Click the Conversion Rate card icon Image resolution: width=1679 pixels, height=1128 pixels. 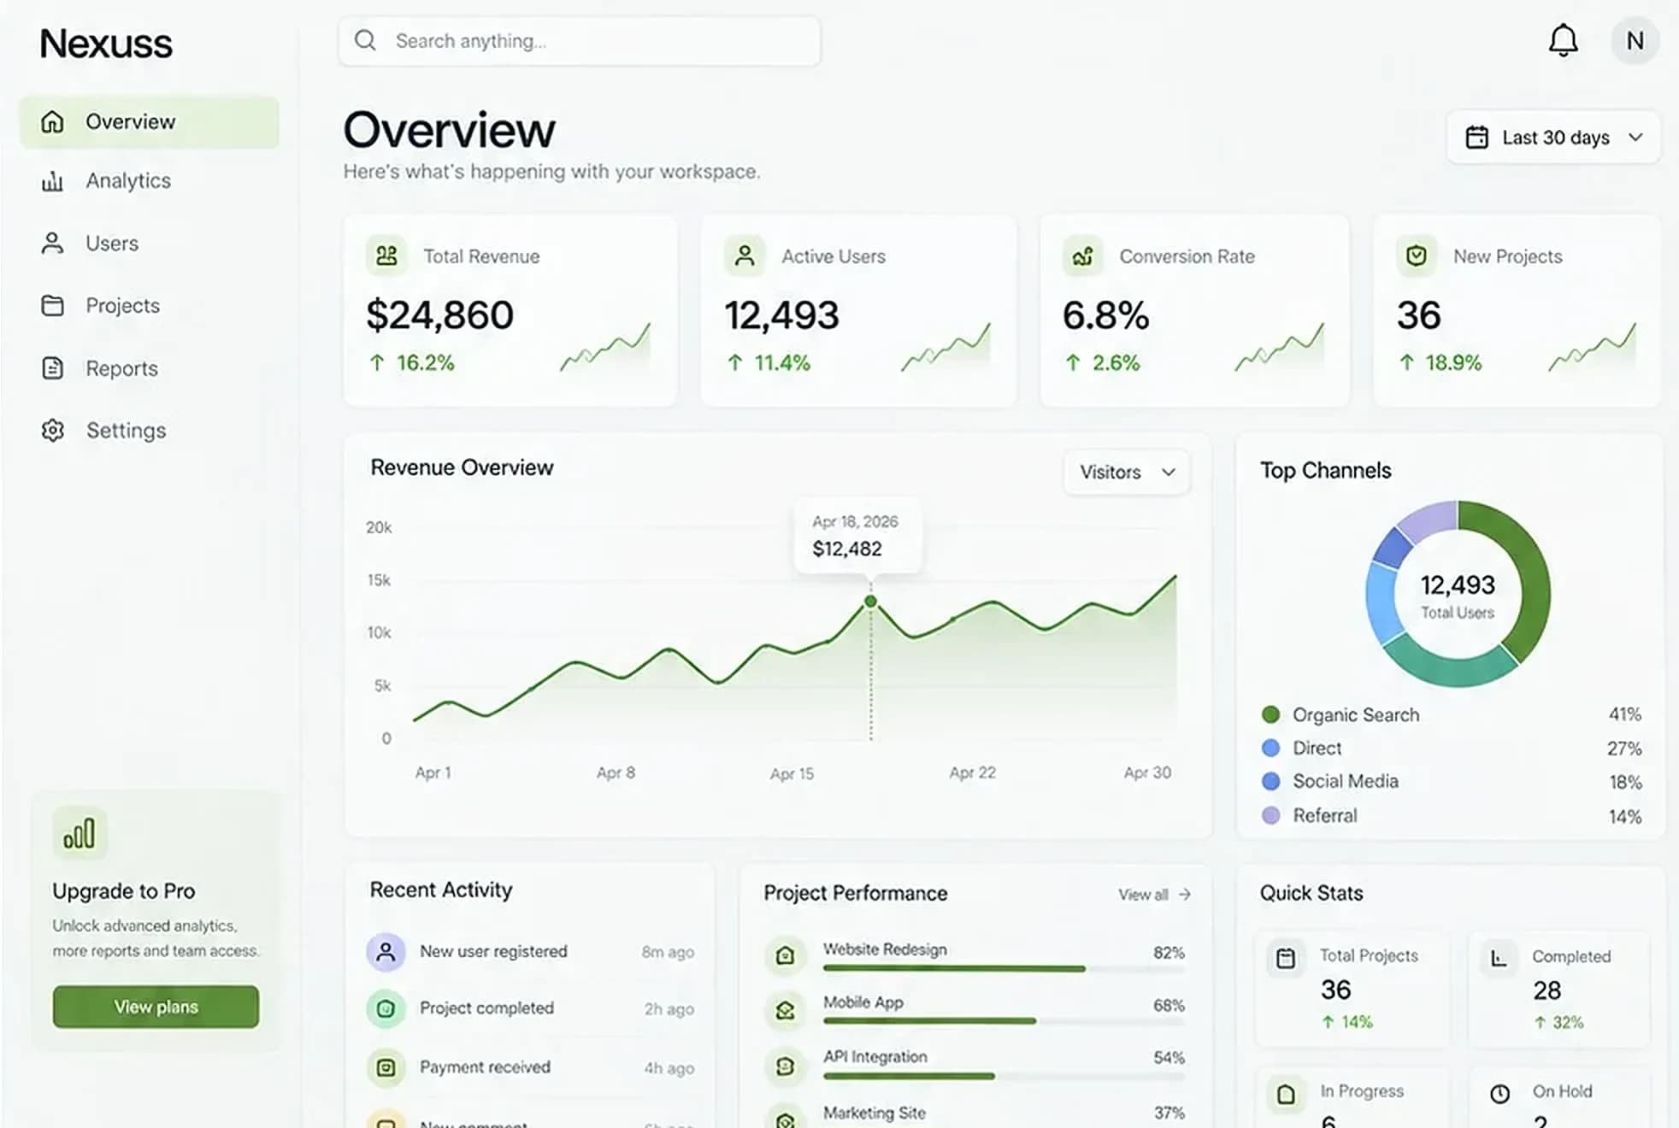click(x=1082, y=256)
